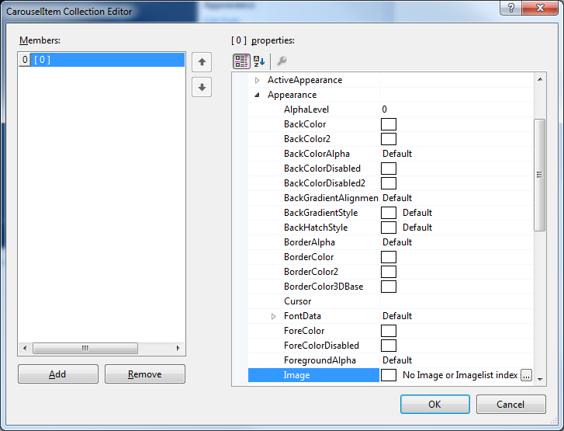
Task: Click the BackColorDisabled color swatch
Action: point(389,169)
